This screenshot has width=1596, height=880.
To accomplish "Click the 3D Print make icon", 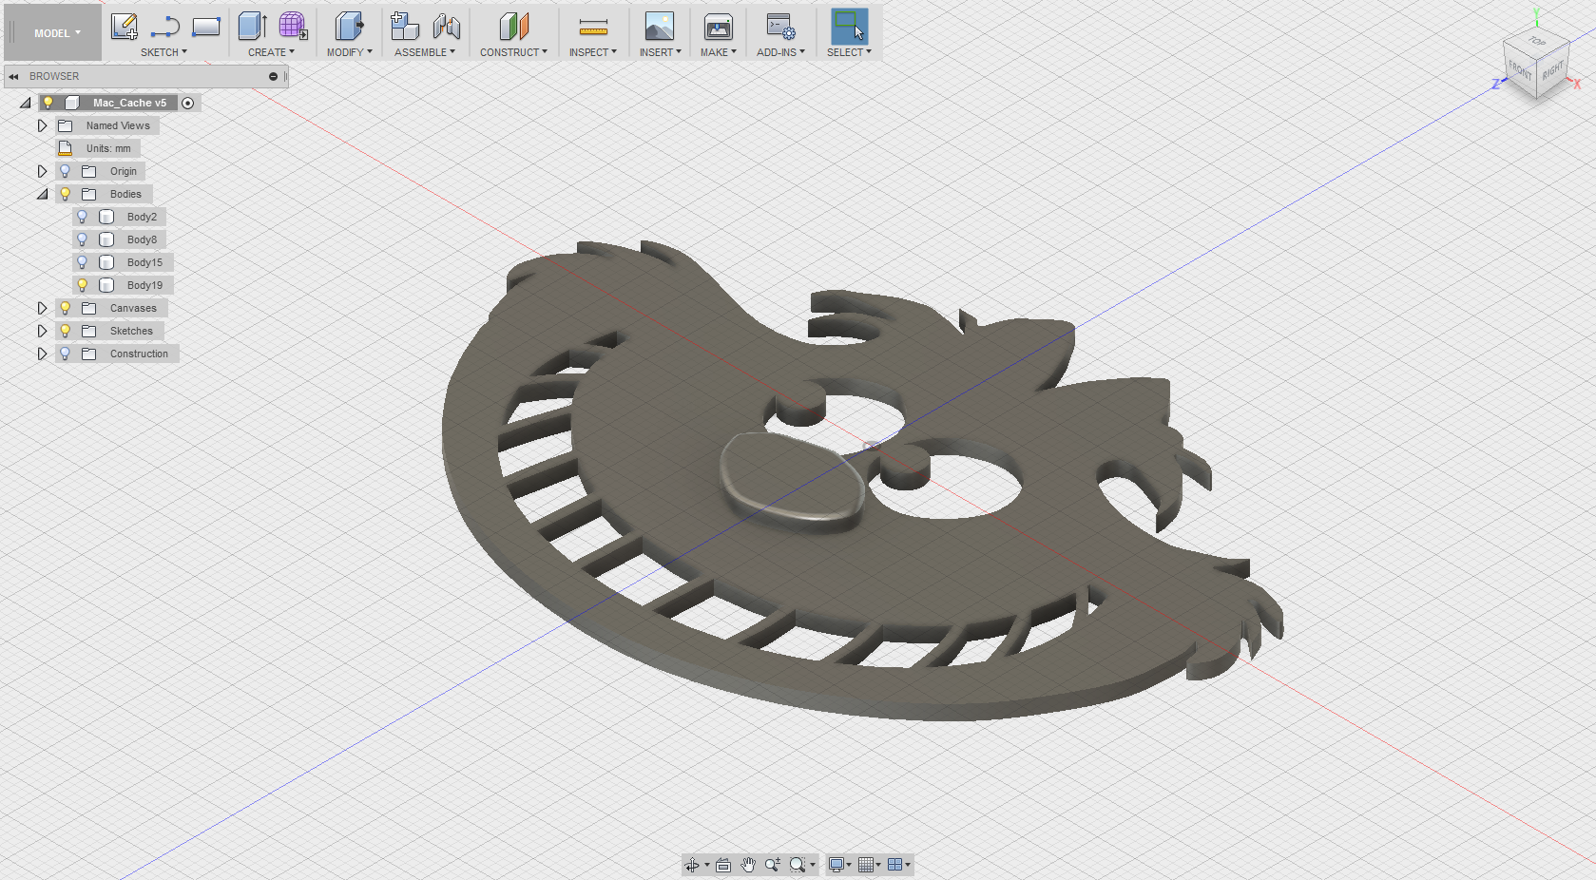I will pos(719,27).
